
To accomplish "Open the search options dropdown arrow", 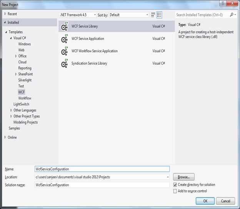I will (235, 15).
